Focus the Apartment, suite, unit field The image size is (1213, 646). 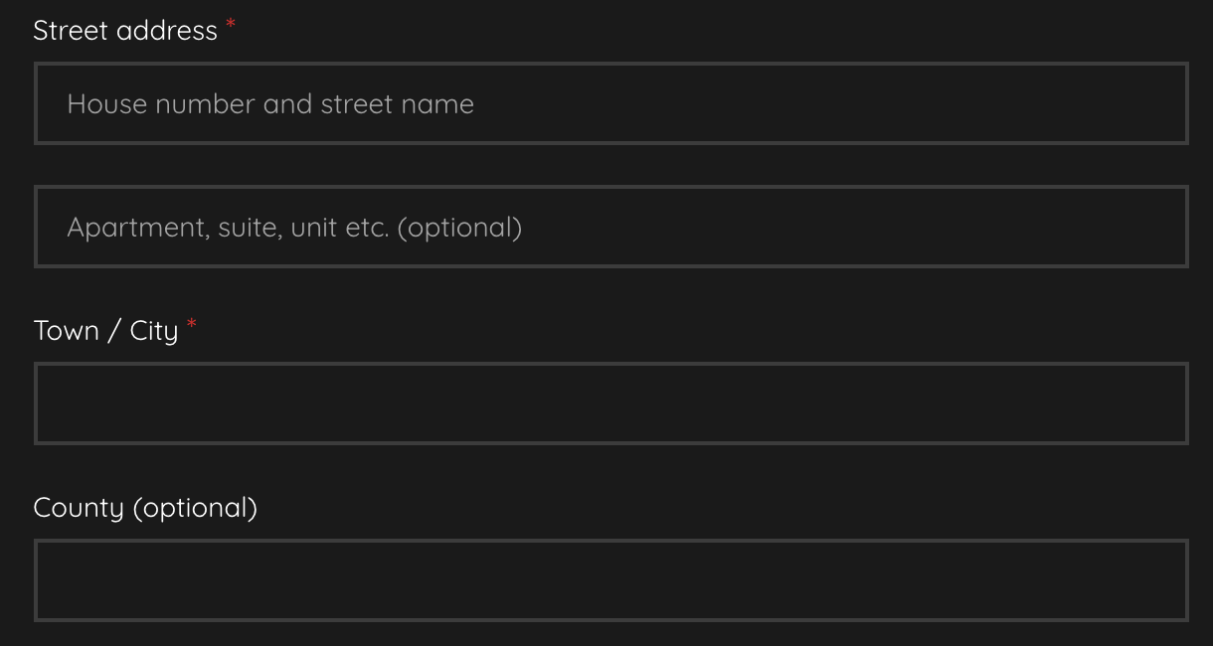[610, 227]
